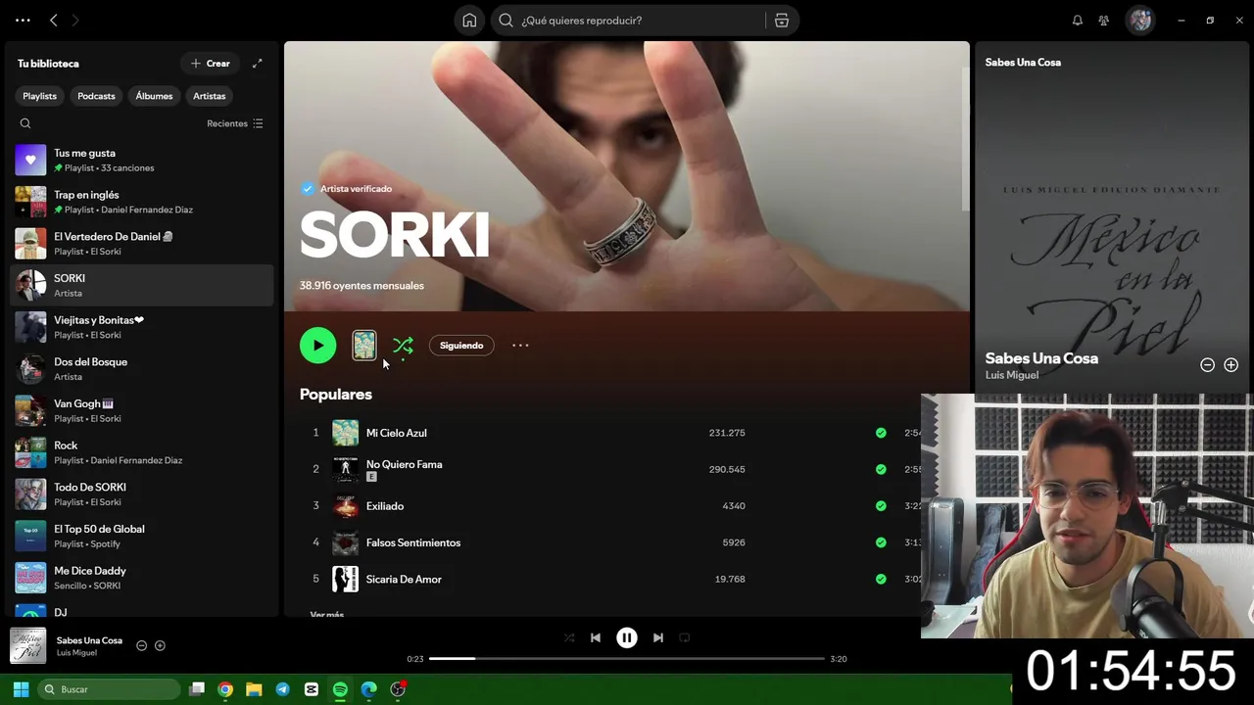The height and width of the screenshot is (705, 1254).
Task: Toggle repeat in the player bar
Action: [x=685, y=637]
